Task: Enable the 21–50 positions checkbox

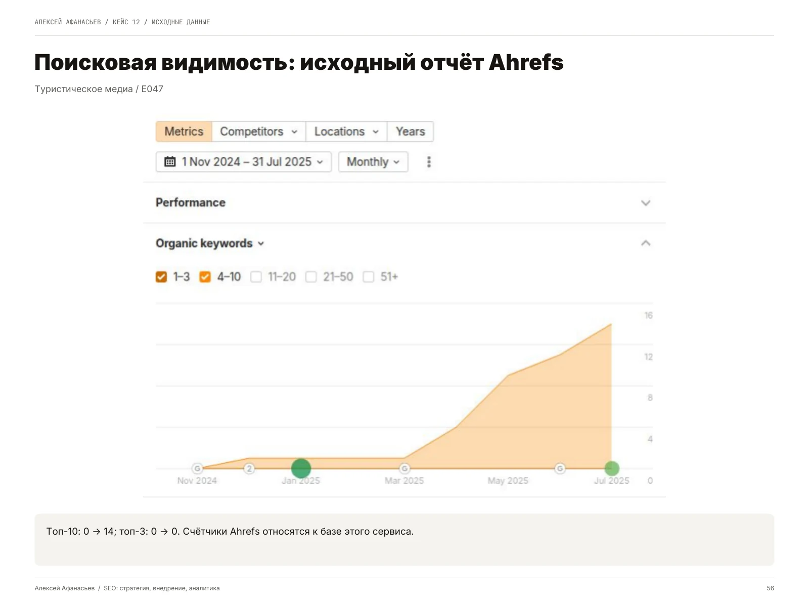Action: coord(311,277)
